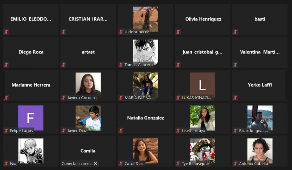Click Tye Beausejour's name label
Viewport: 292px width, 170px height.
pos(195,164)
